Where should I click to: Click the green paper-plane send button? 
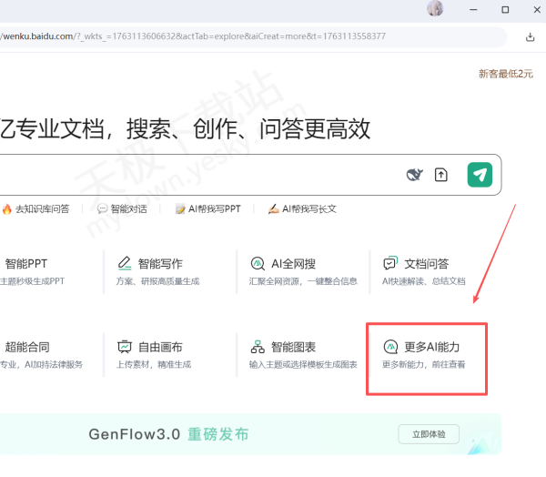click(x=480, y=175)
